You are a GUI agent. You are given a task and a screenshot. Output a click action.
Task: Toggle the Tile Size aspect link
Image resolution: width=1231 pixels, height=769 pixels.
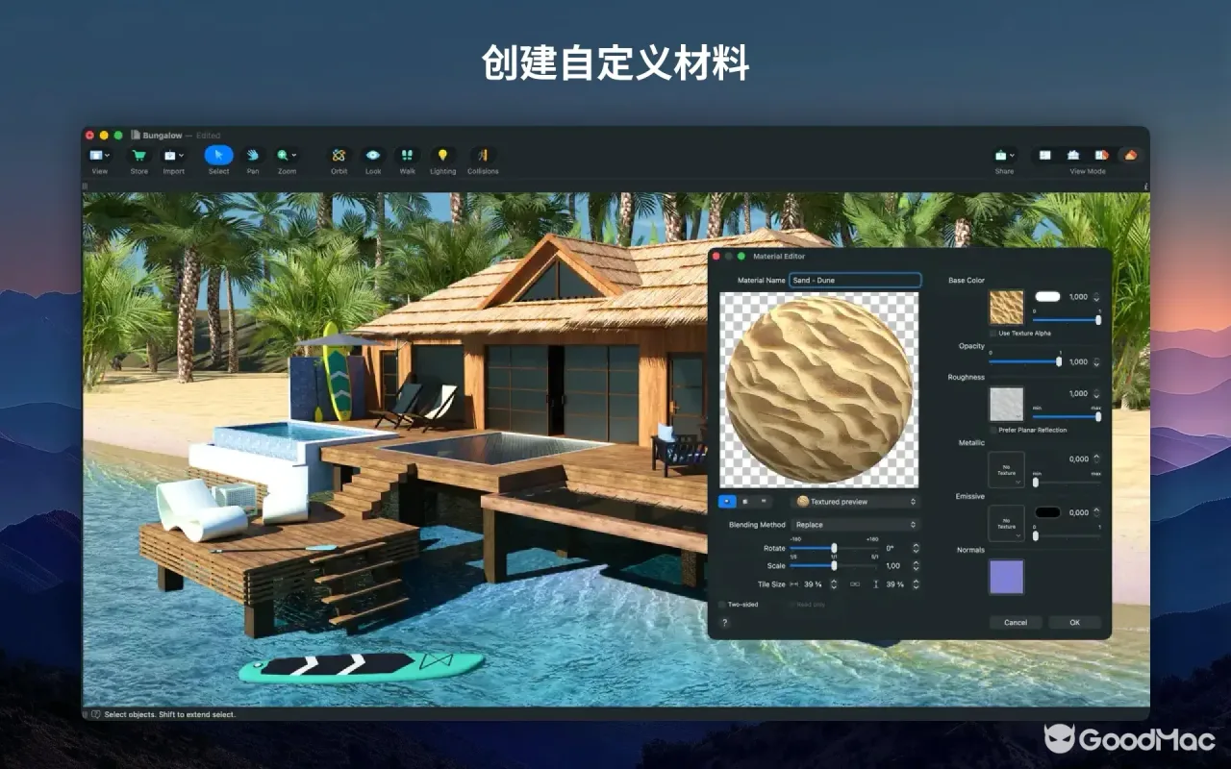coord(856,584)
